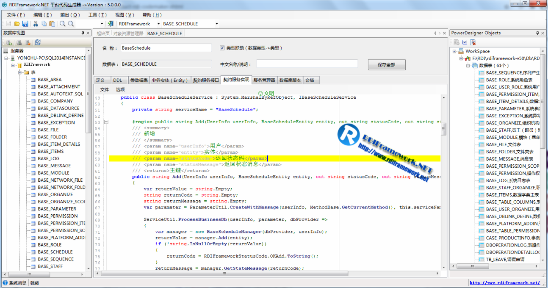The height and width of the screenshot is (288, 548).
Task: Click the Open folder toolbar icon
Action: pos(17,24)
